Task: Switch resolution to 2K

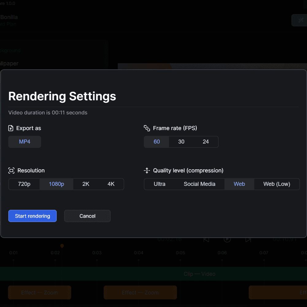Action: tap(86, 184)
